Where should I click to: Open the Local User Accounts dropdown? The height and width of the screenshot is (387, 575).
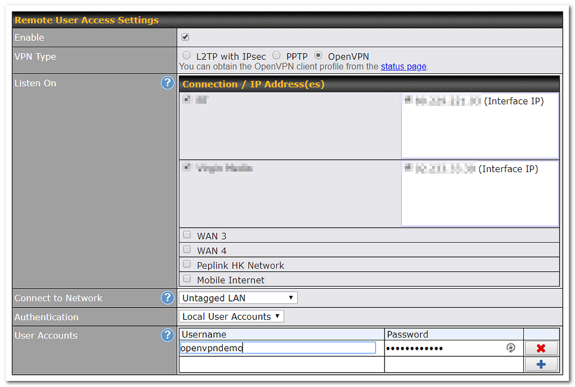231,316
